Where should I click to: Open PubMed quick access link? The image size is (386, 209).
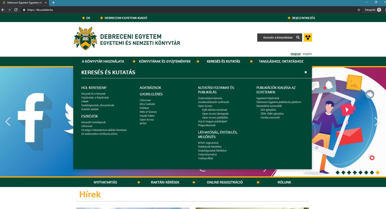click(x=144, y=108)
